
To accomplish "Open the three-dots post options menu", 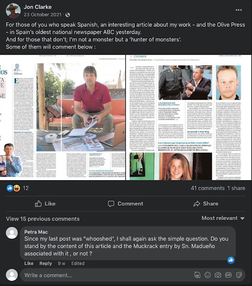I will tap(239, 10).
